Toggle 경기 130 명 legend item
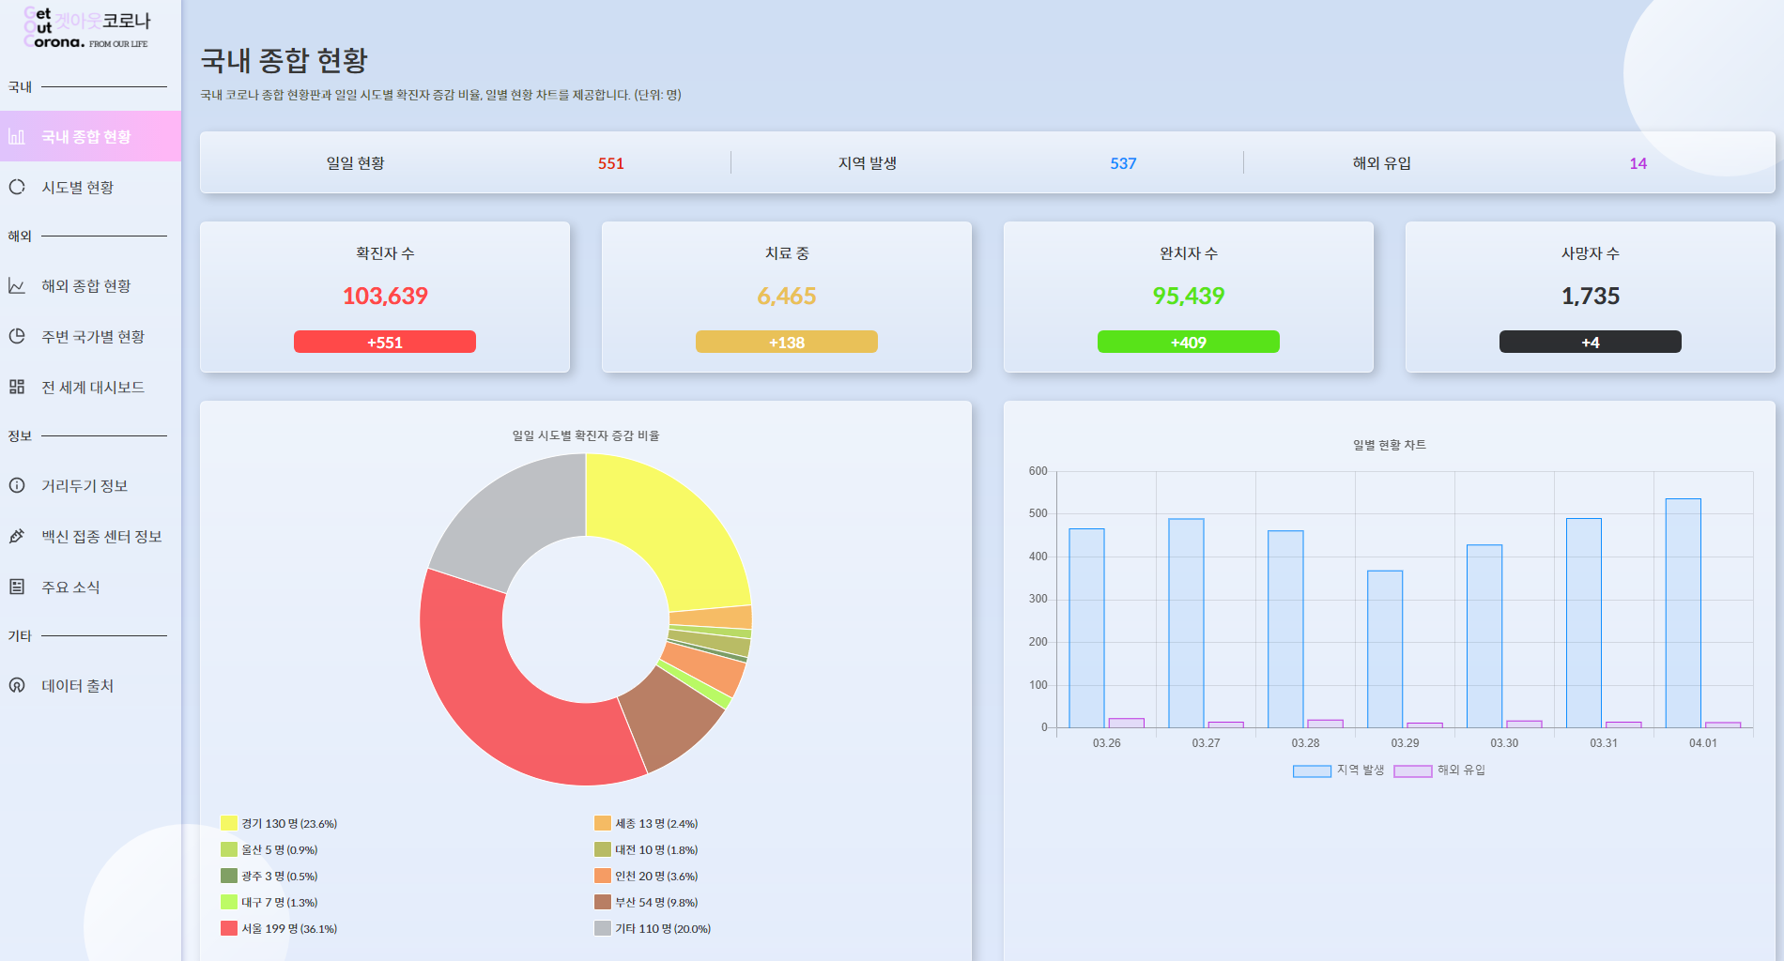Image resolution: width=1784 pixels, height=961 pixels. coord(279,823)
